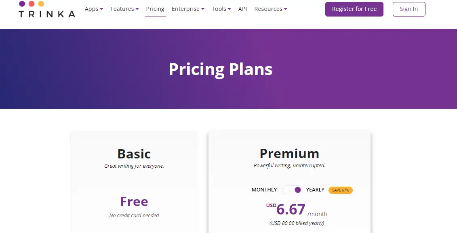
Task: Expand the Apps dropdown menu
Action: [x=94, y=9]
